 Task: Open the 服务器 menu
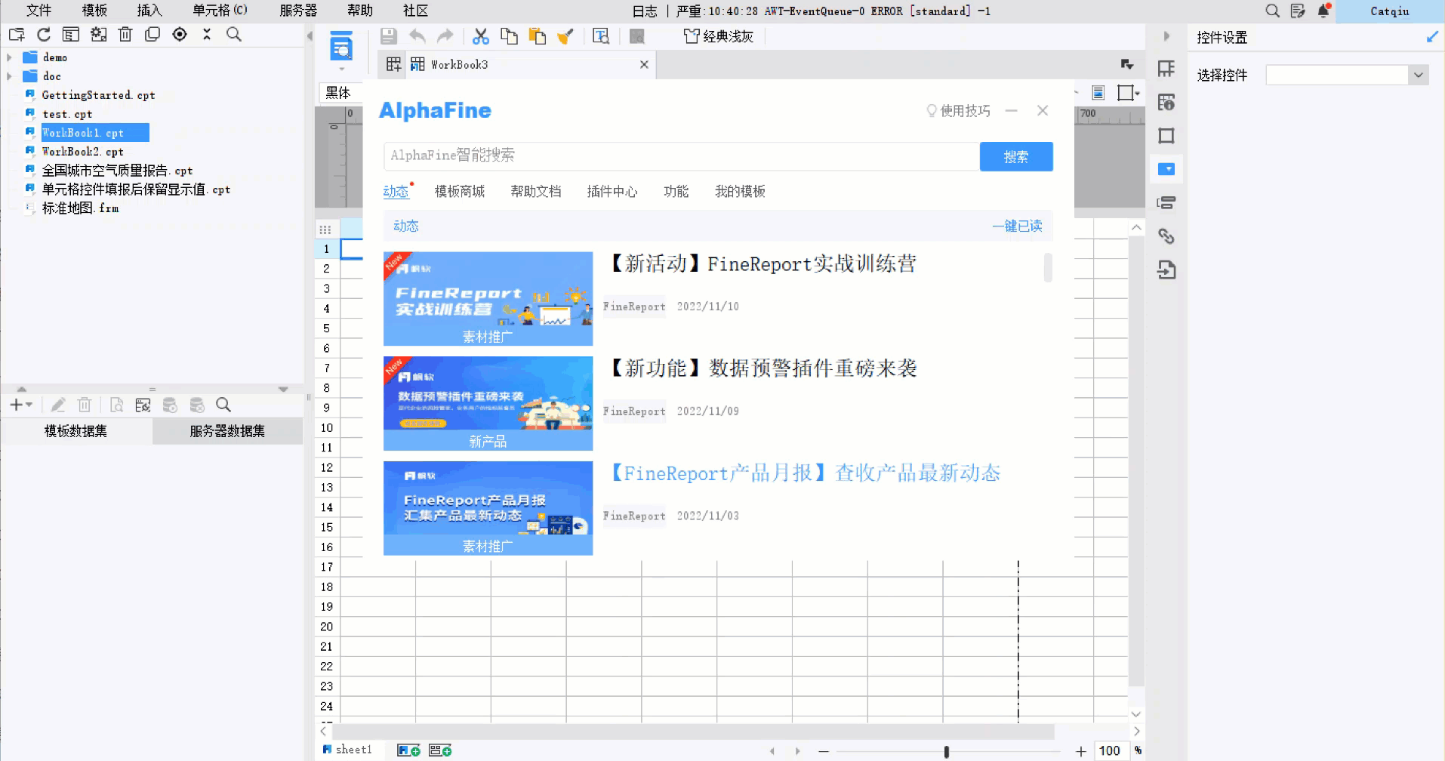coord(298,11)
